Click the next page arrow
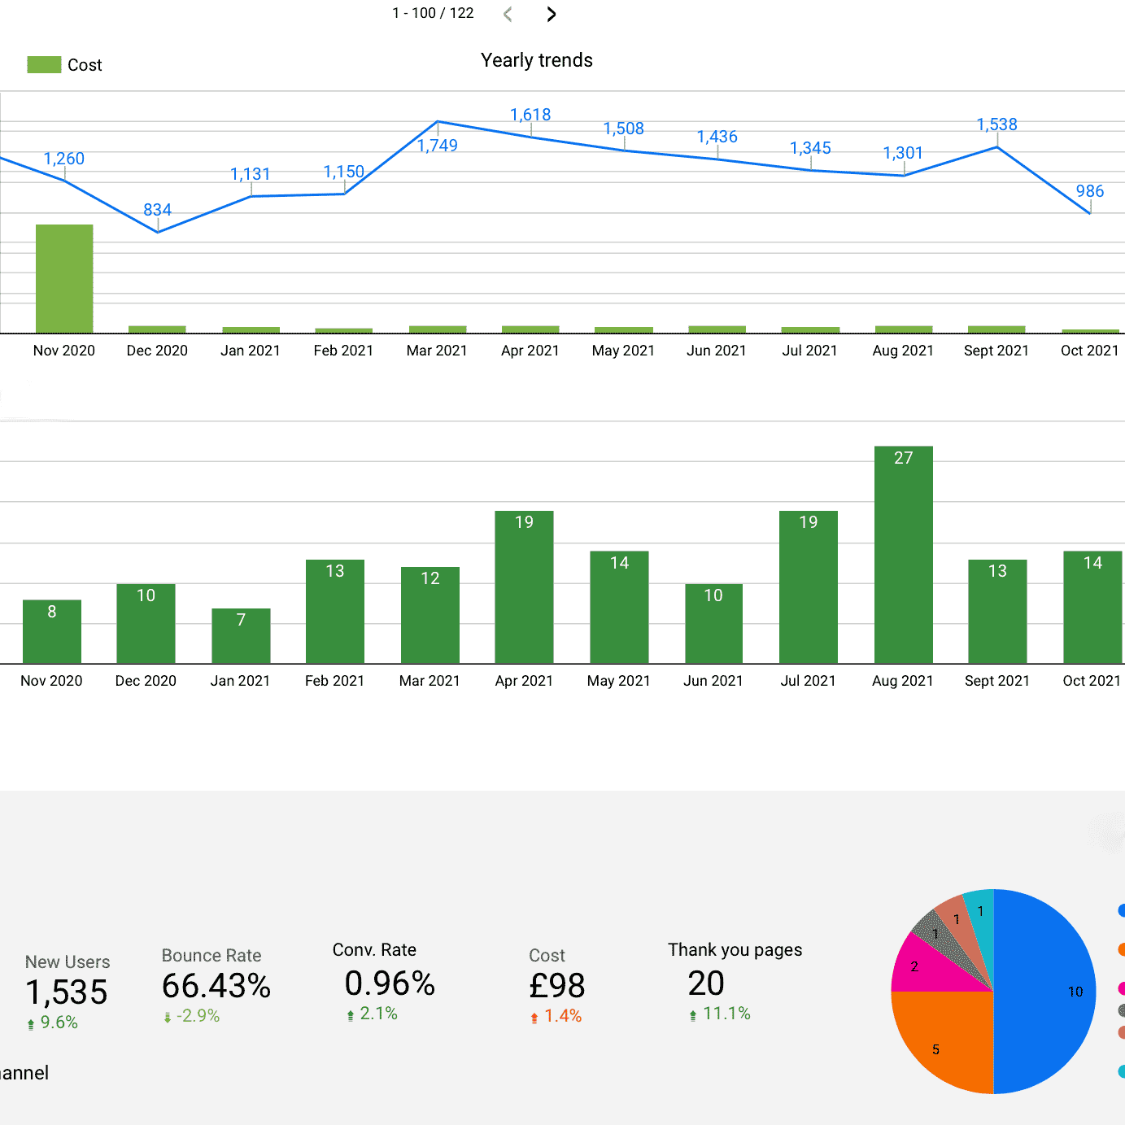 pos(552,14)
